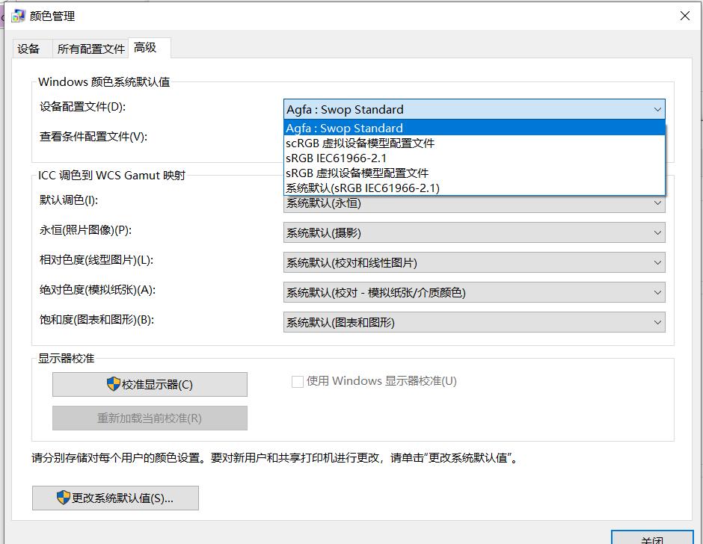This screenshot has width=703, height=544.
Task: Open the 默认调色 dropdown
Action: pos(474,203)
